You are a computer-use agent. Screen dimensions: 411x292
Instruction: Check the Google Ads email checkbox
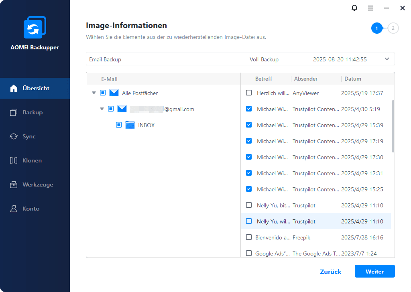pos(249,253)
